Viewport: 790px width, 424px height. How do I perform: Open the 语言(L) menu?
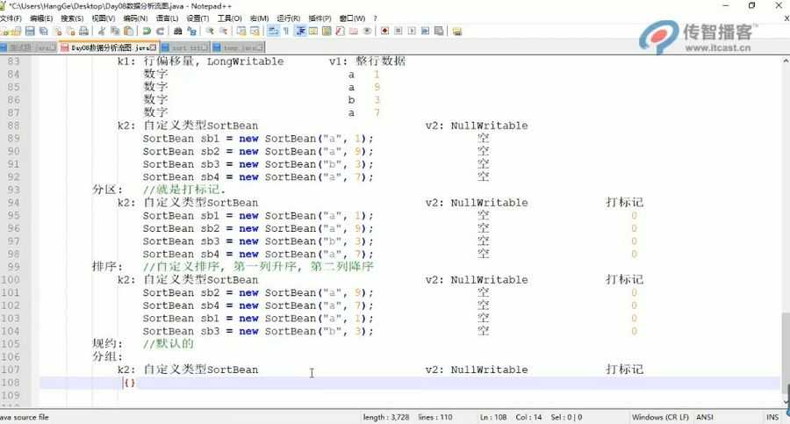coord(167,18)
